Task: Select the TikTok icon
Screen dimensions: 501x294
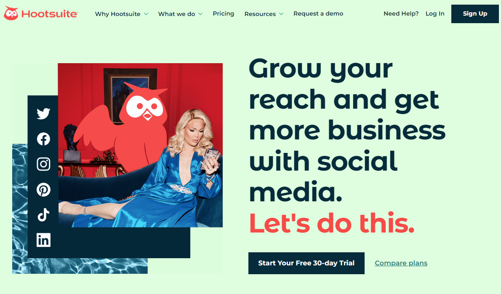Action: pyautogui.click(x=43, y=215)
